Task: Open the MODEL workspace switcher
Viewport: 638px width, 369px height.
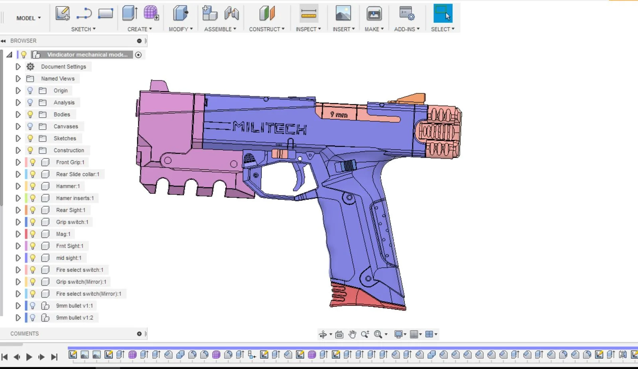Action: [26, 18]
